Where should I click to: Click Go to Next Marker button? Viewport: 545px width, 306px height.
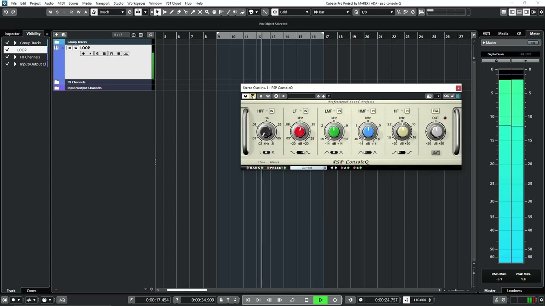[x=258, y=300]
